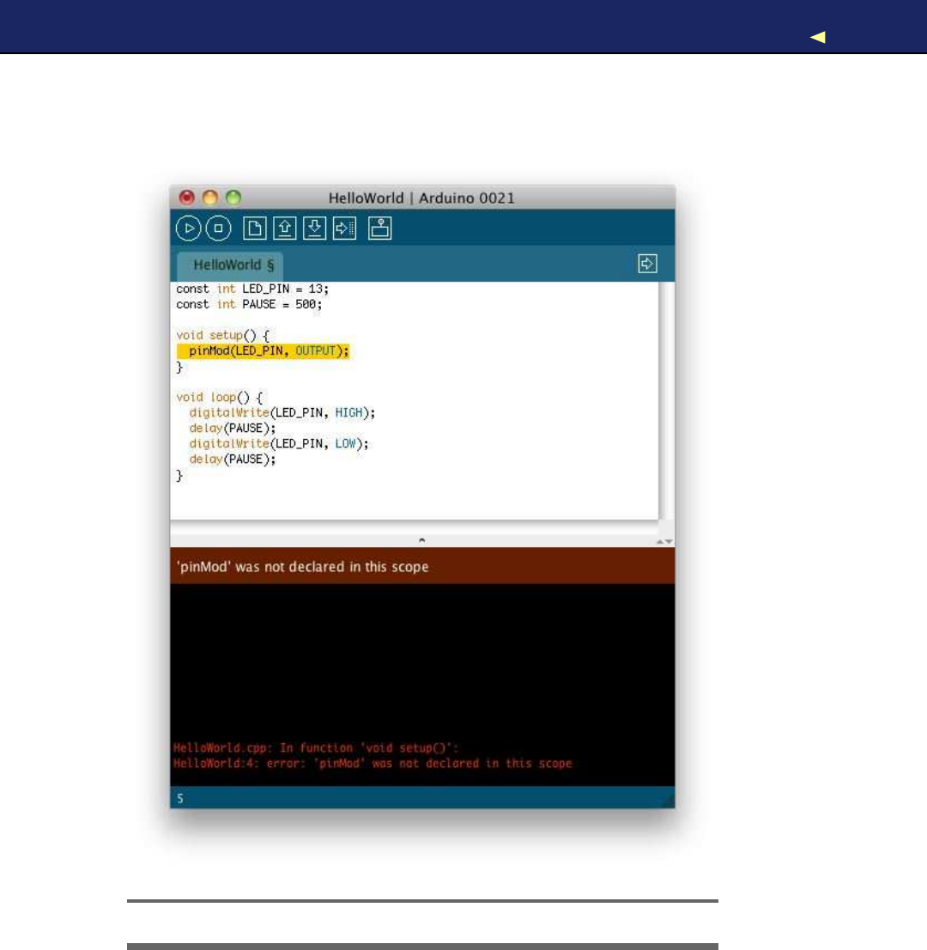Viewport: 927px width, 950px height.
Task: Click the error banner 'pinMod' was not declared
Action: click(x=422, y=566)
